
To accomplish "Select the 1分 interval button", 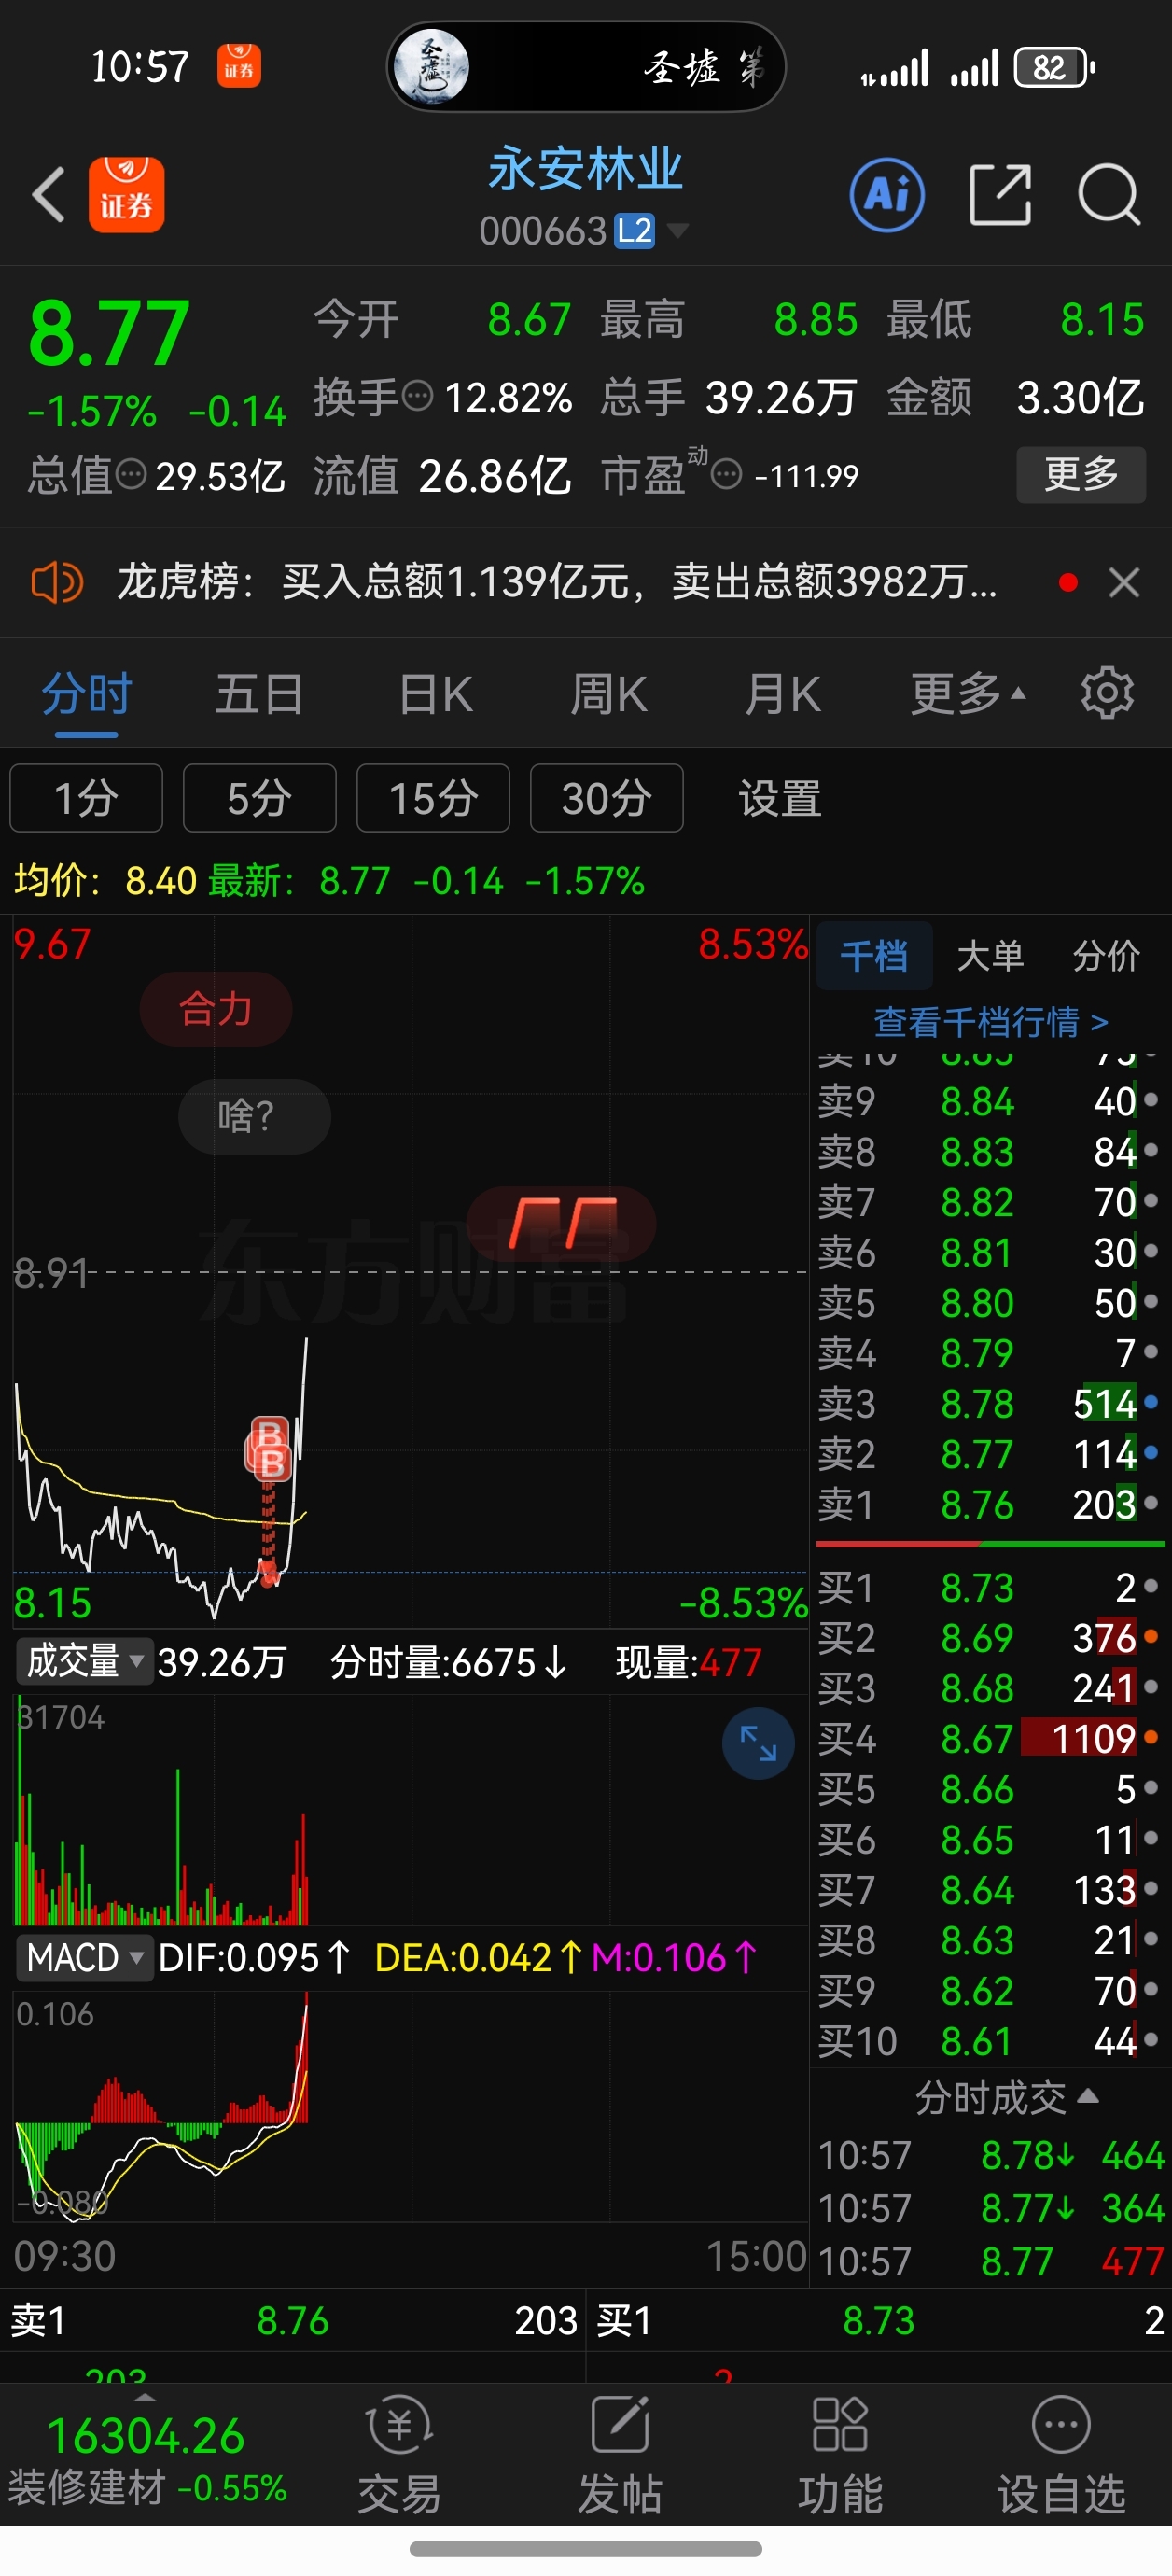I will coord(86,798).
